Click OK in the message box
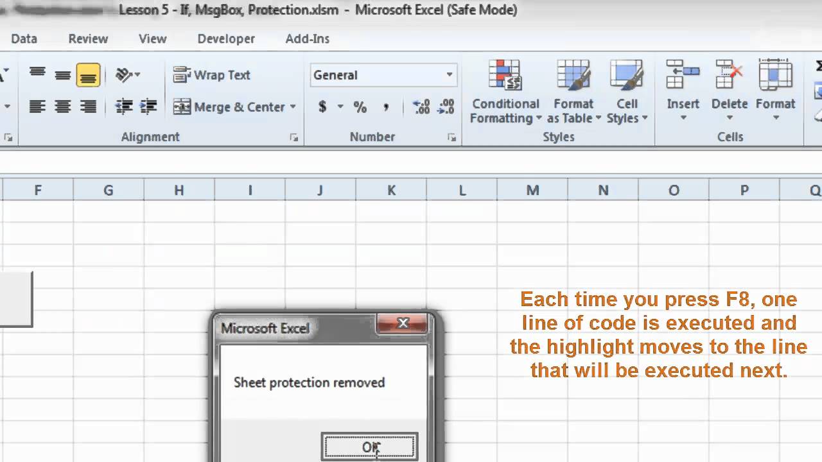 (x=371, y=447)
